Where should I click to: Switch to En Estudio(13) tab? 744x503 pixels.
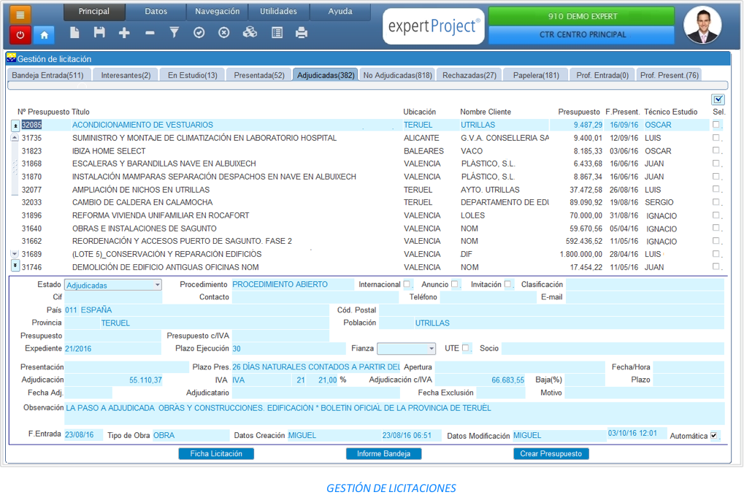(193, 75)
